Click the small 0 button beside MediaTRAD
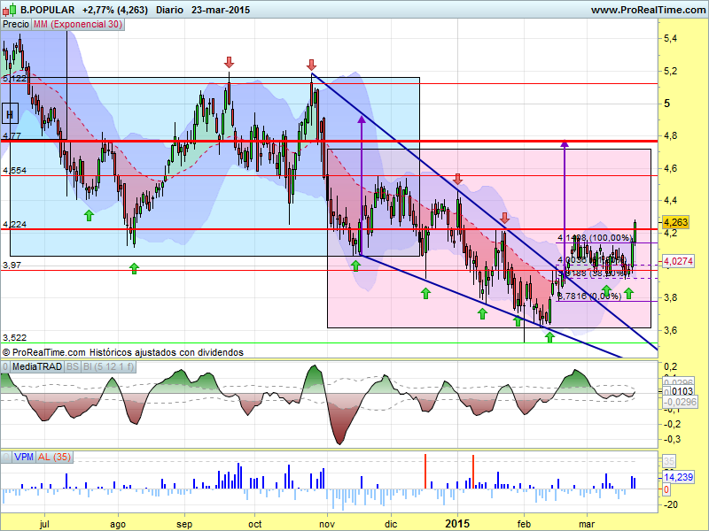709x531 pixels. [5, 366]
